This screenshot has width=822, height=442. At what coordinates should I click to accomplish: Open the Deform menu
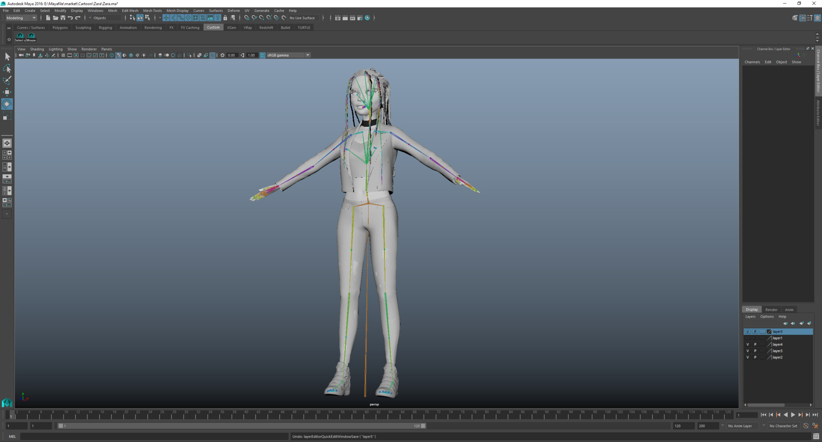pos(233,11)
